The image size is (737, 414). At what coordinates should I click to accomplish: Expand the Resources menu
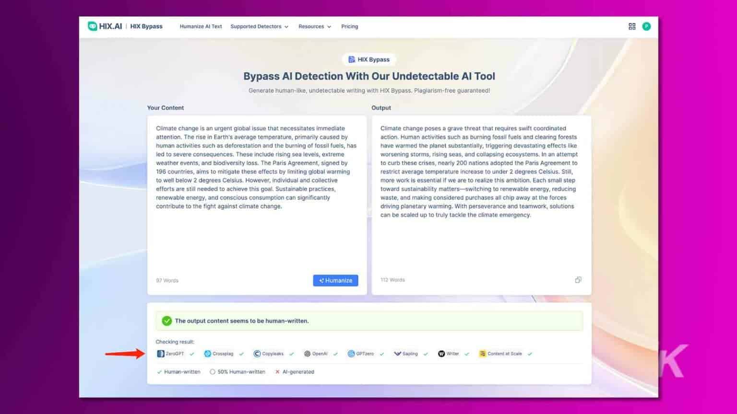click(x=312, y=26)
